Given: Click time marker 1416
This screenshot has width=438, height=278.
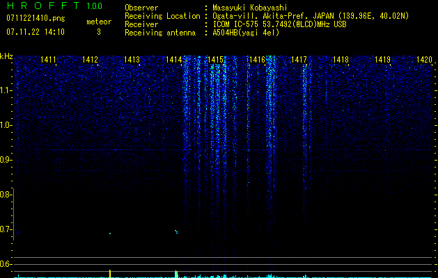Looking at the screenshot, I should point(257,60).
